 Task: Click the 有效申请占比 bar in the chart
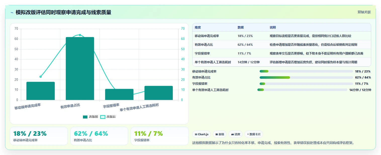tap(80, 68)
